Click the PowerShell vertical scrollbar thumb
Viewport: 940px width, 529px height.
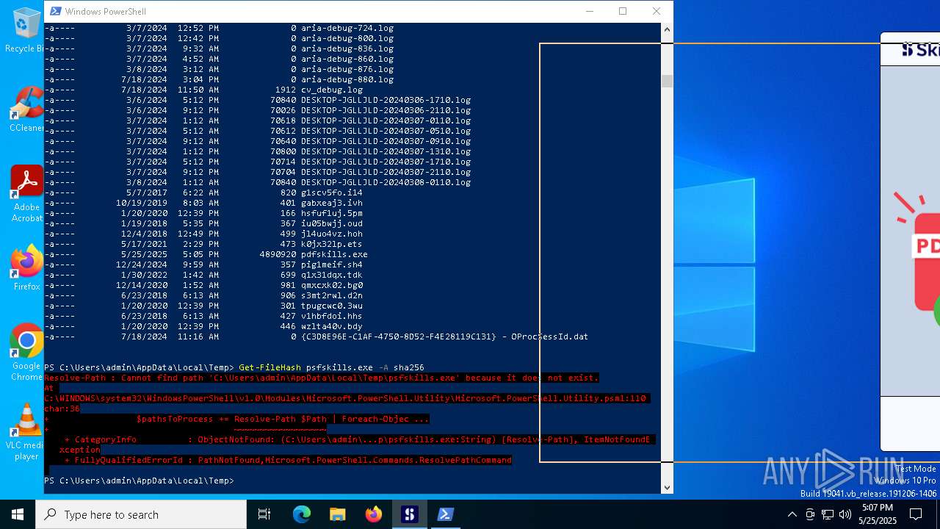pos(667,81)
